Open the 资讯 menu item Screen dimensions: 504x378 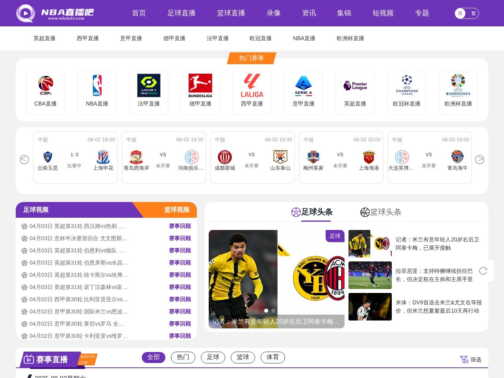click(x=309, y=13)
